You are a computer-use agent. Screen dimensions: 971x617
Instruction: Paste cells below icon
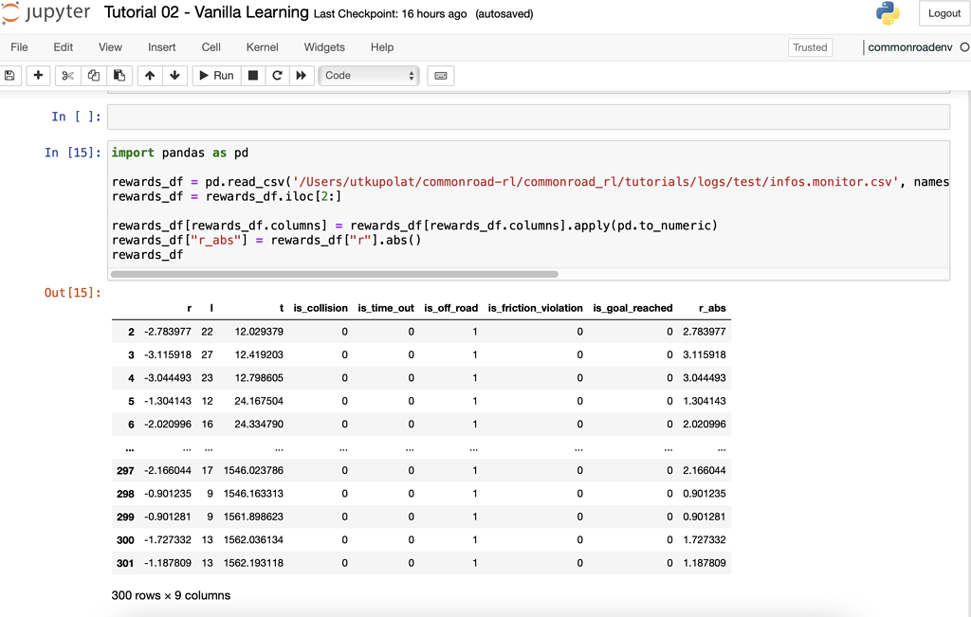coord(119,76)
